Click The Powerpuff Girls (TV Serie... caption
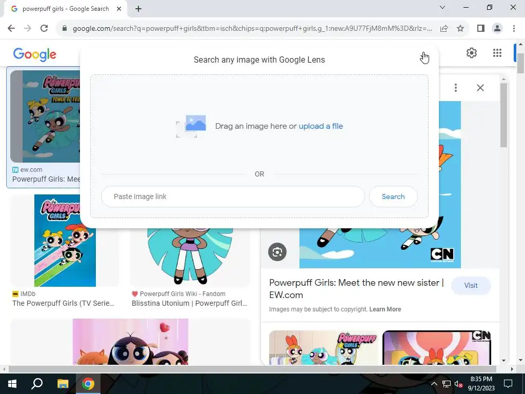The image size is (525, 394). [x=63, y=303]
